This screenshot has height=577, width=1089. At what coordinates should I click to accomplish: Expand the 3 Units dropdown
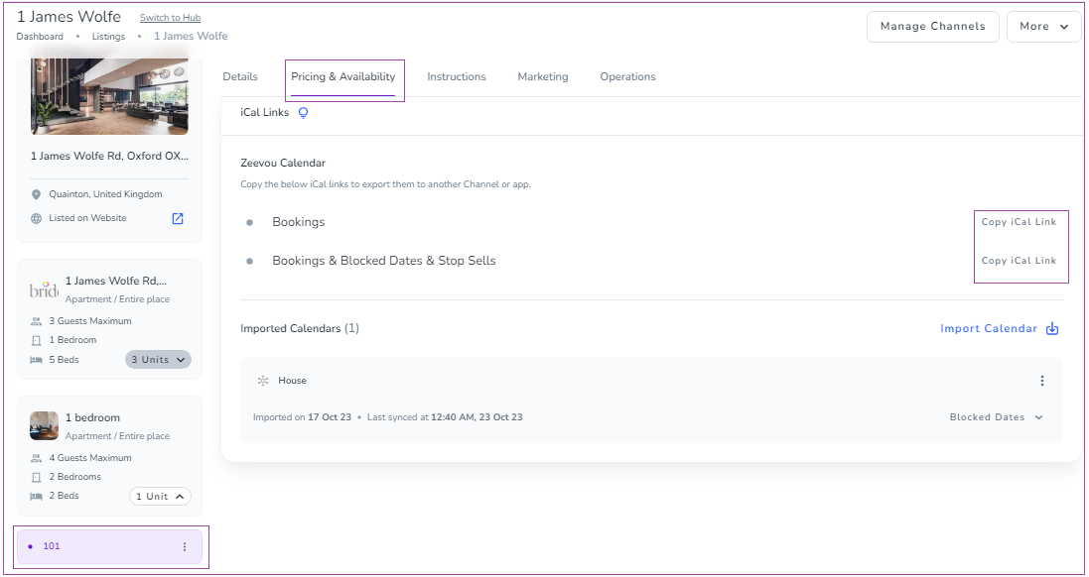159,359
